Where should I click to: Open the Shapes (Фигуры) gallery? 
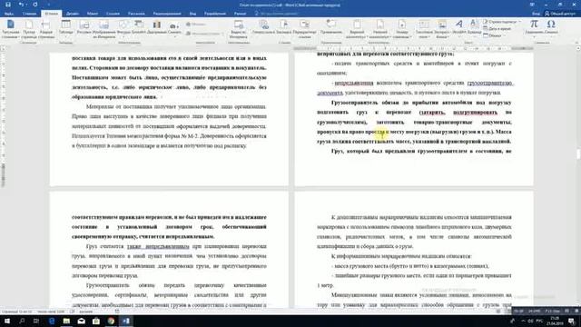pyautogui.click(x=123, y=28)
